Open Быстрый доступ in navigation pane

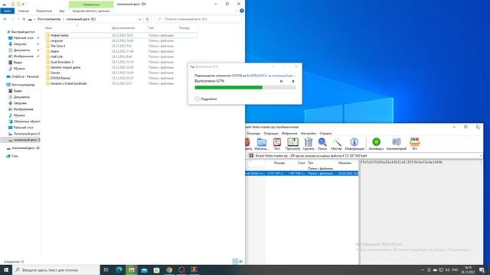[23, 32]
